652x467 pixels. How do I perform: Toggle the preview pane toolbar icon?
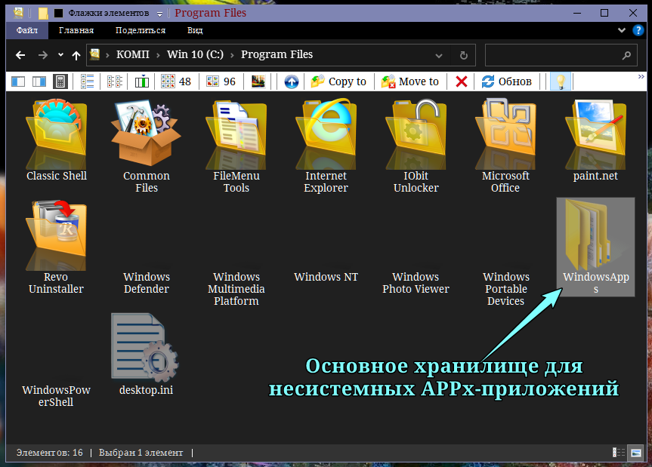(x=39, y=81)
